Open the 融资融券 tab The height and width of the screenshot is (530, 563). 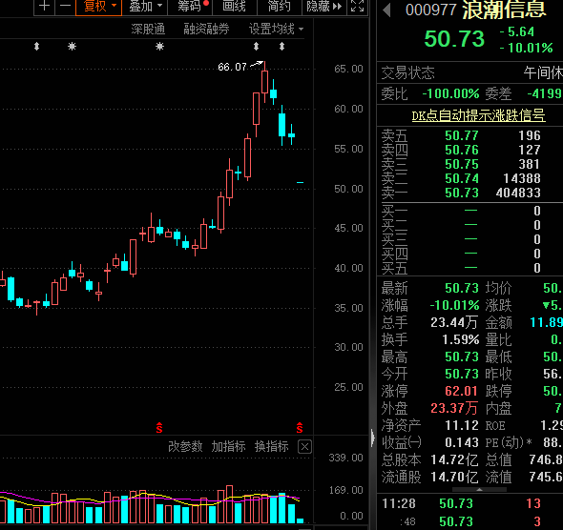pos(206,29)
